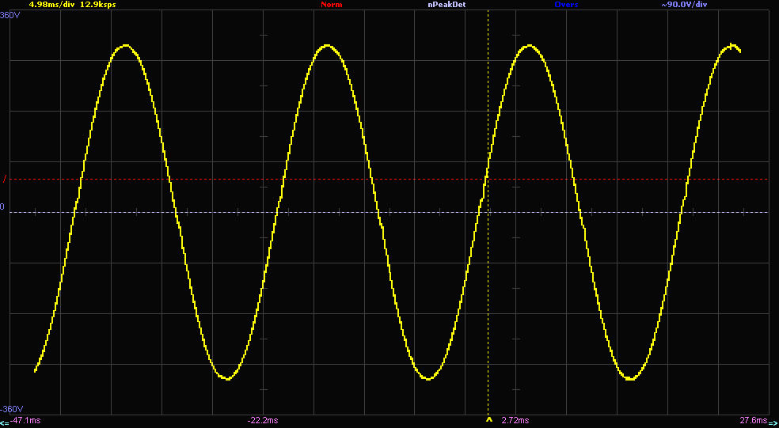
Task: Toggle the nPeakDet acquisition mode
Action: coord(446,5)
